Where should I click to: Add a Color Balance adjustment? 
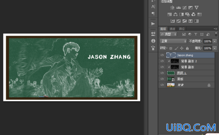tap(176, 14)
